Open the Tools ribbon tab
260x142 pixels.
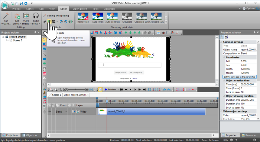(96, 9)
